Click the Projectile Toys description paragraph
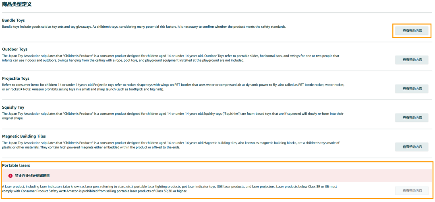 click(173, 87)
